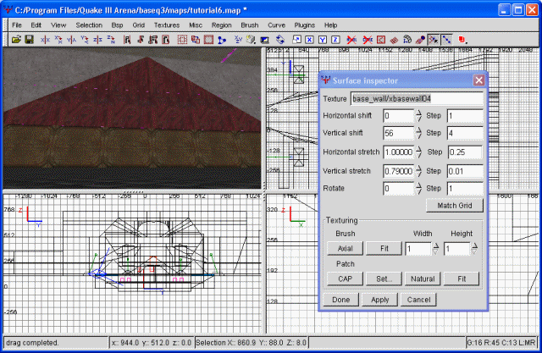Rotate selection around the Z axis

111,40
